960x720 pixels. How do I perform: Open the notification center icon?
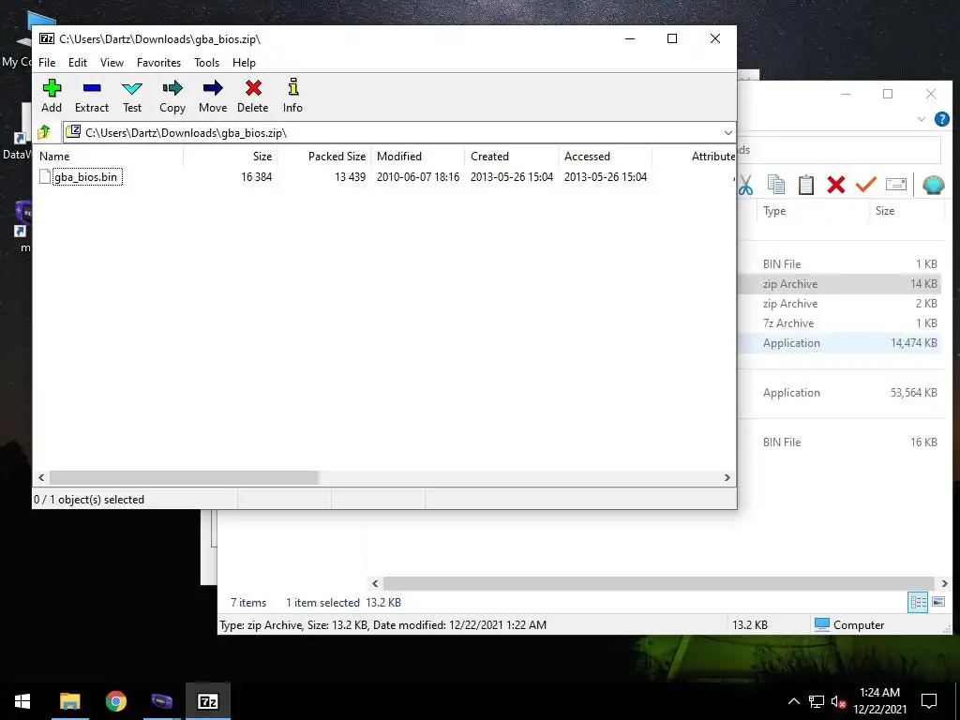pos(929,701)
